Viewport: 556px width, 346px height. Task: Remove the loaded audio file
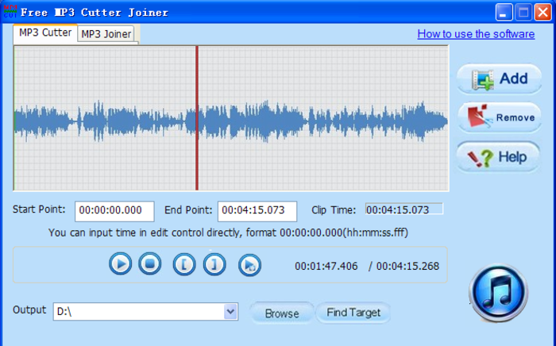[x=499, y=117]
